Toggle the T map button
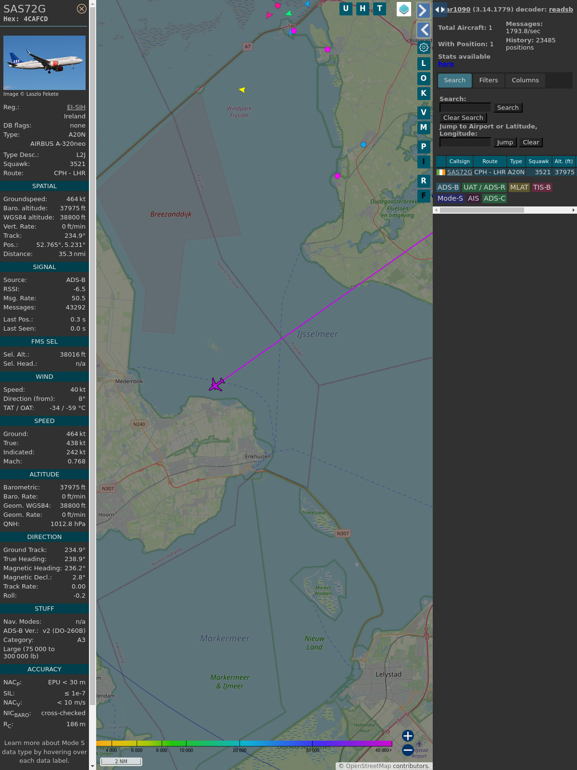This screenshot has width=577, height=770. click(380, 9)
